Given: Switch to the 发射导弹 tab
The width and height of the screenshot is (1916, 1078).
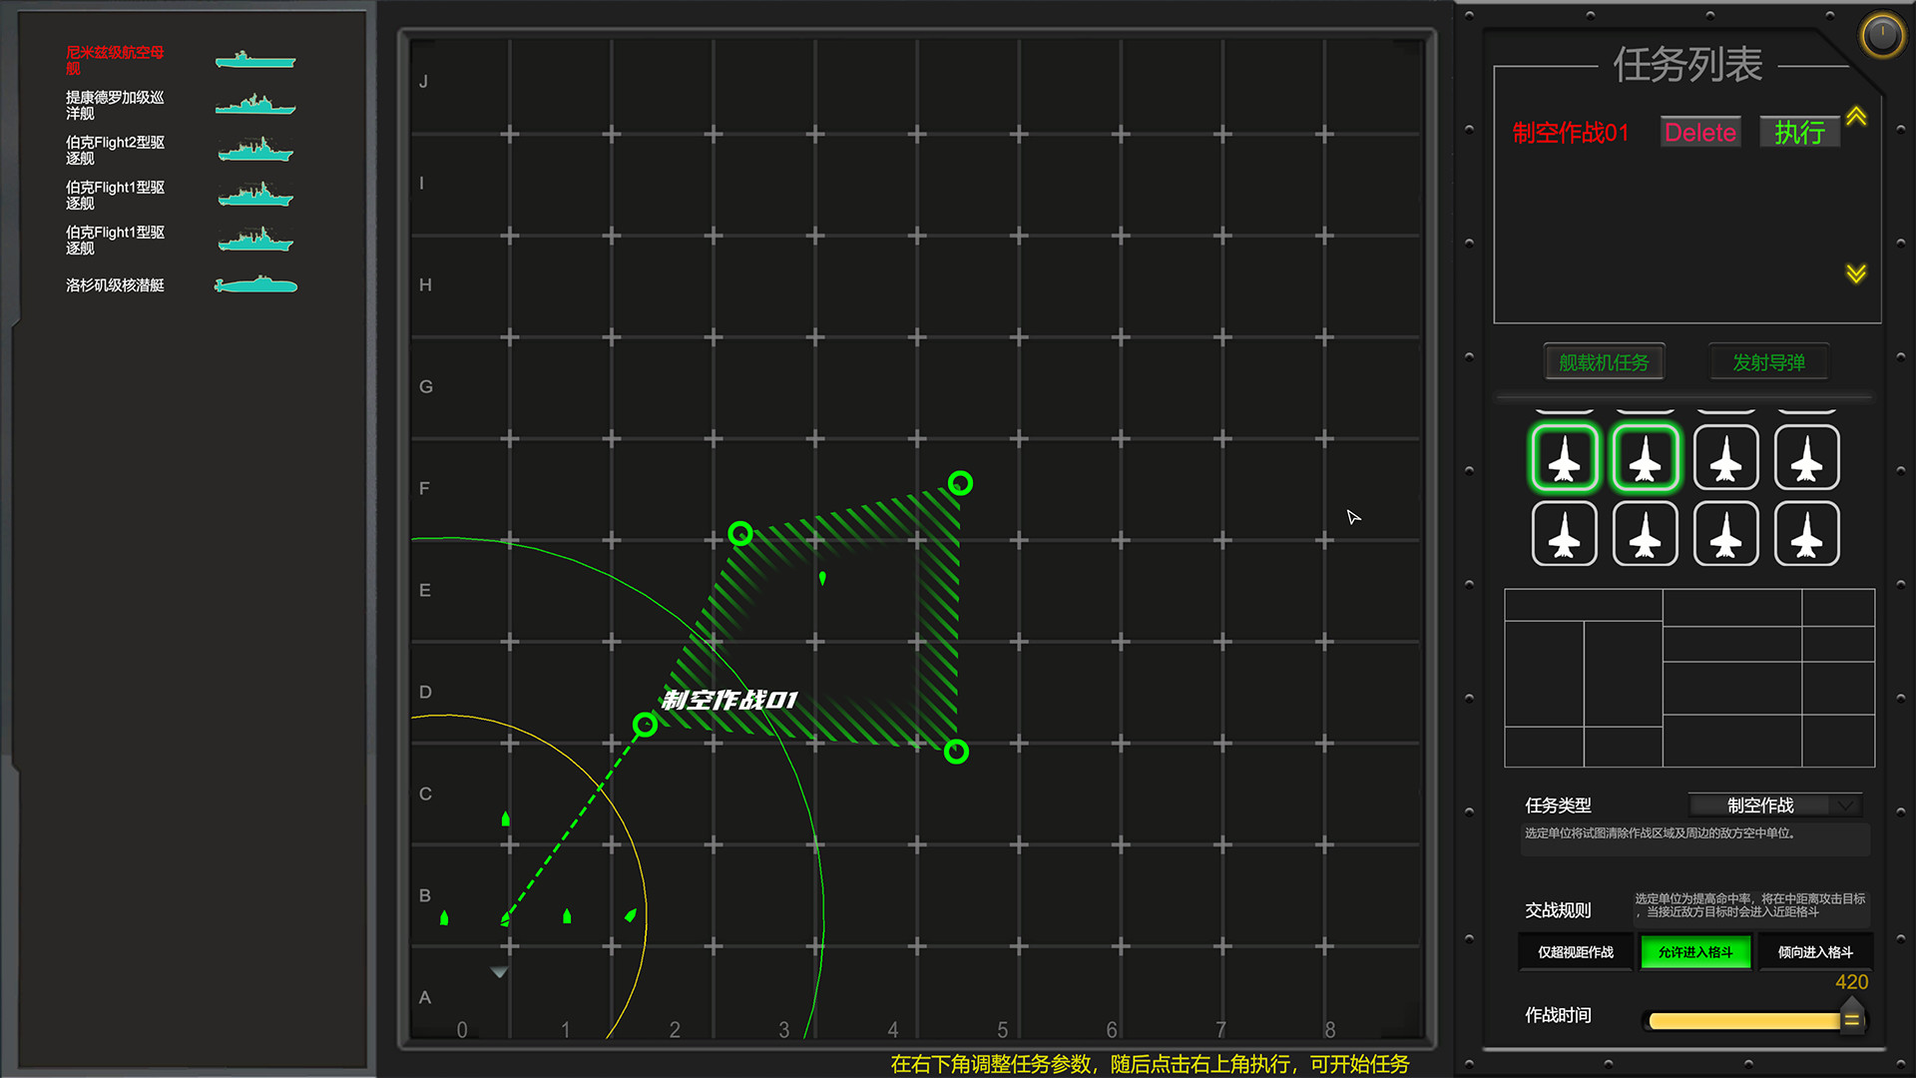Looking at the screenshot, I should 1768,361.
